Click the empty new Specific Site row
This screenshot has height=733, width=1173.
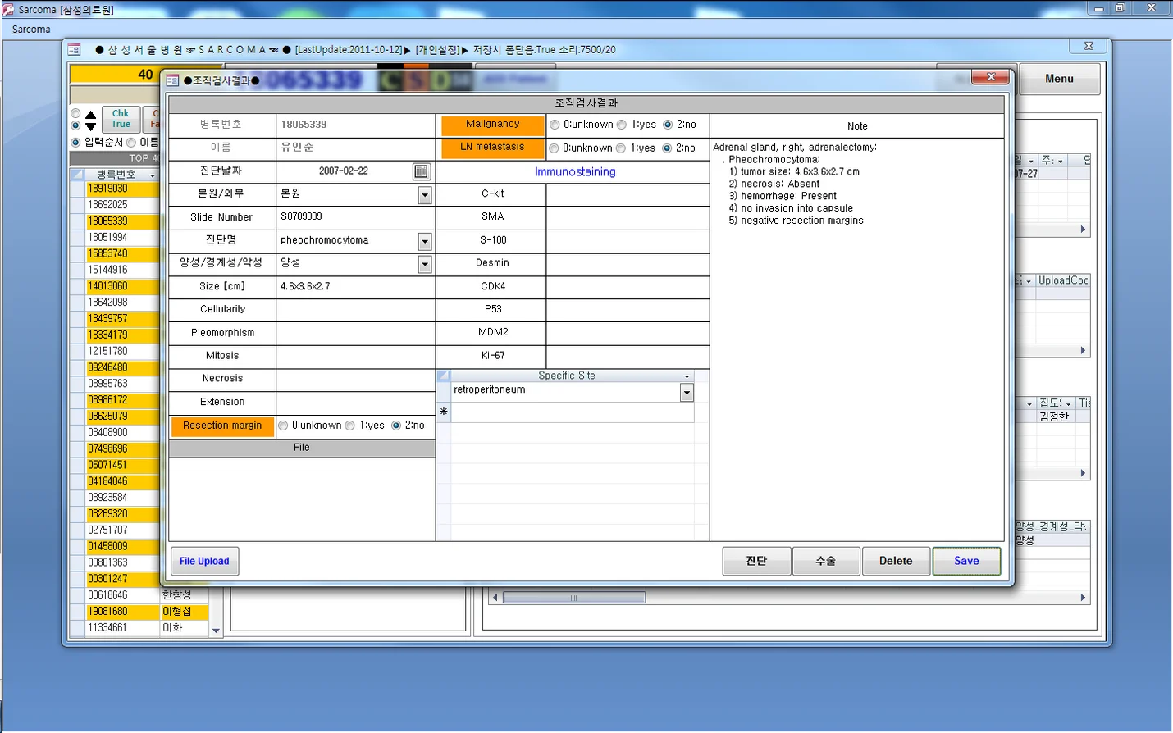click(x=573, y=412)
